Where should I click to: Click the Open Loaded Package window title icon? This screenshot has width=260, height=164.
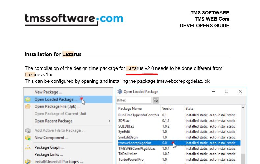point(120,92)
